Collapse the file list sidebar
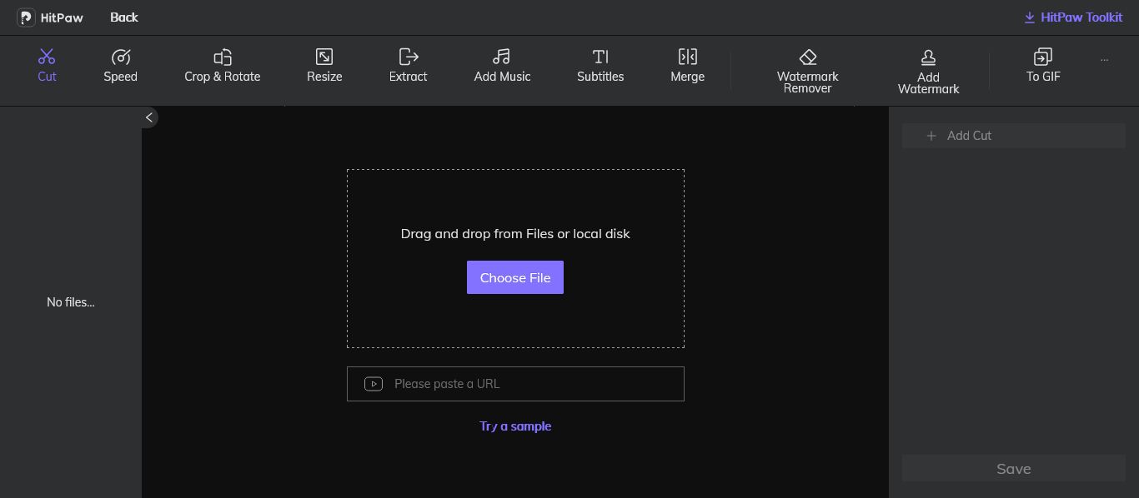Screen dimensions: 1139x498 coord(149,117)
